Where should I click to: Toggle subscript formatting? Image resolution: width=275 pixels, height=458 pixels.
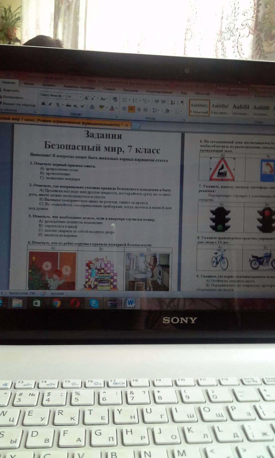75,106
